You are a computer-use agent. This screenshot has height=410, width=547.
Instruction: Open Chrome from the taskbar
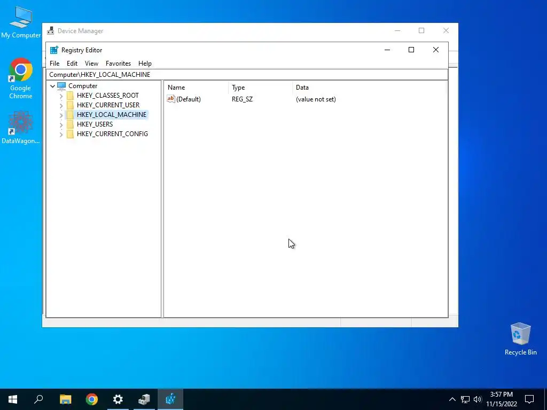point(92,399)
